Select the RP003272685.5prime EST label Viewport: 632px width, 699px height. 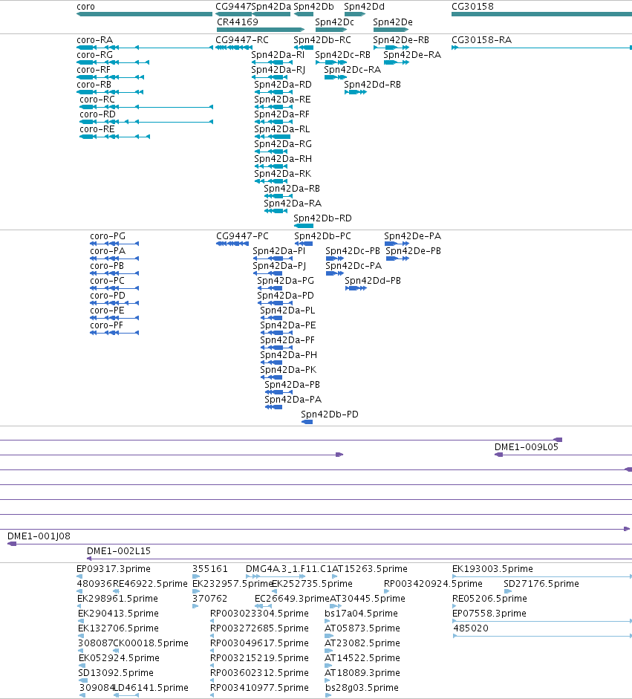click(259, 628)
